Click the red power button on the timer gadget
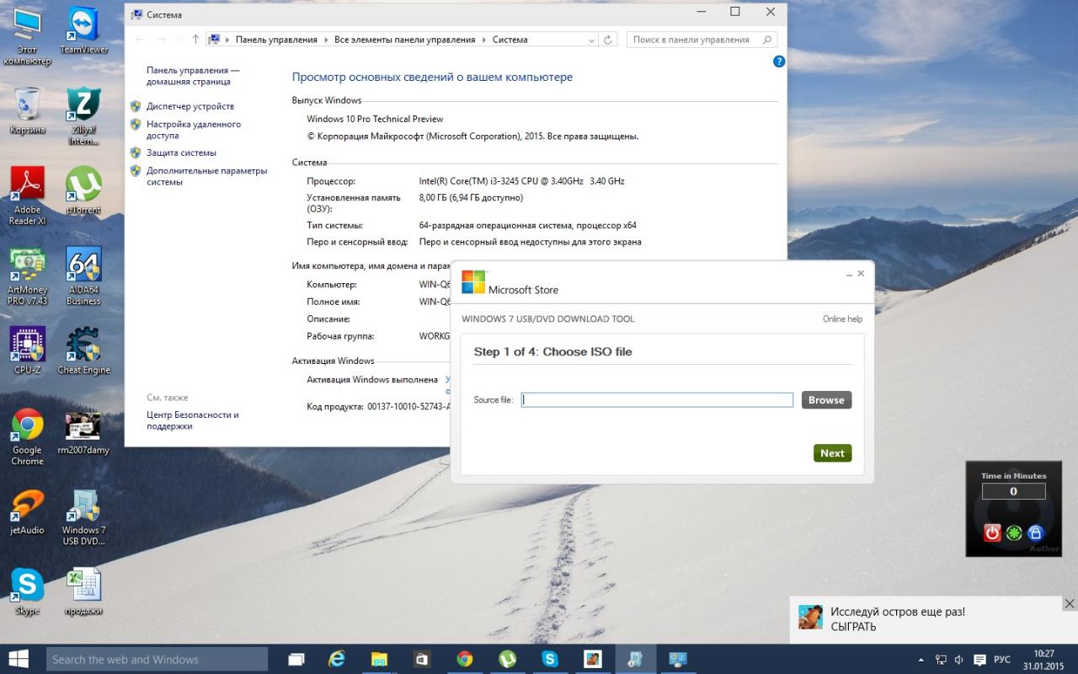Image resolution: width=1078 pixels, height=674 pixels. click(992, 532)
